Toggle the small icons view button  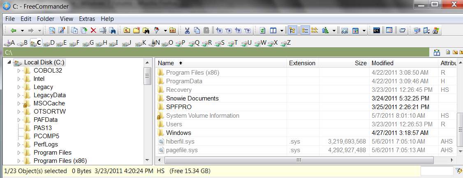(315, 30)
